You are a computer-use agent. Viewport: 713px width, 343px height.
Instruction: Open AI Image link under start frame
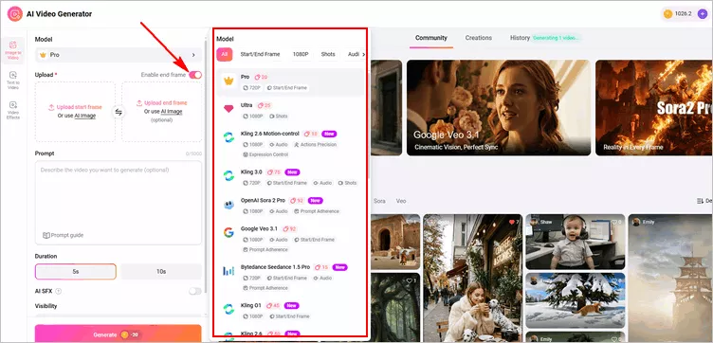85,116
